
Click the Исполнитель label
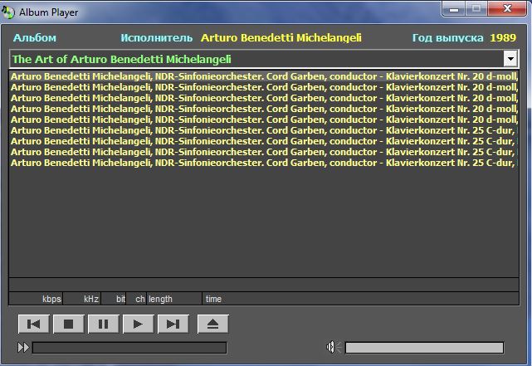pyautogui.click(x=156, y=37)
